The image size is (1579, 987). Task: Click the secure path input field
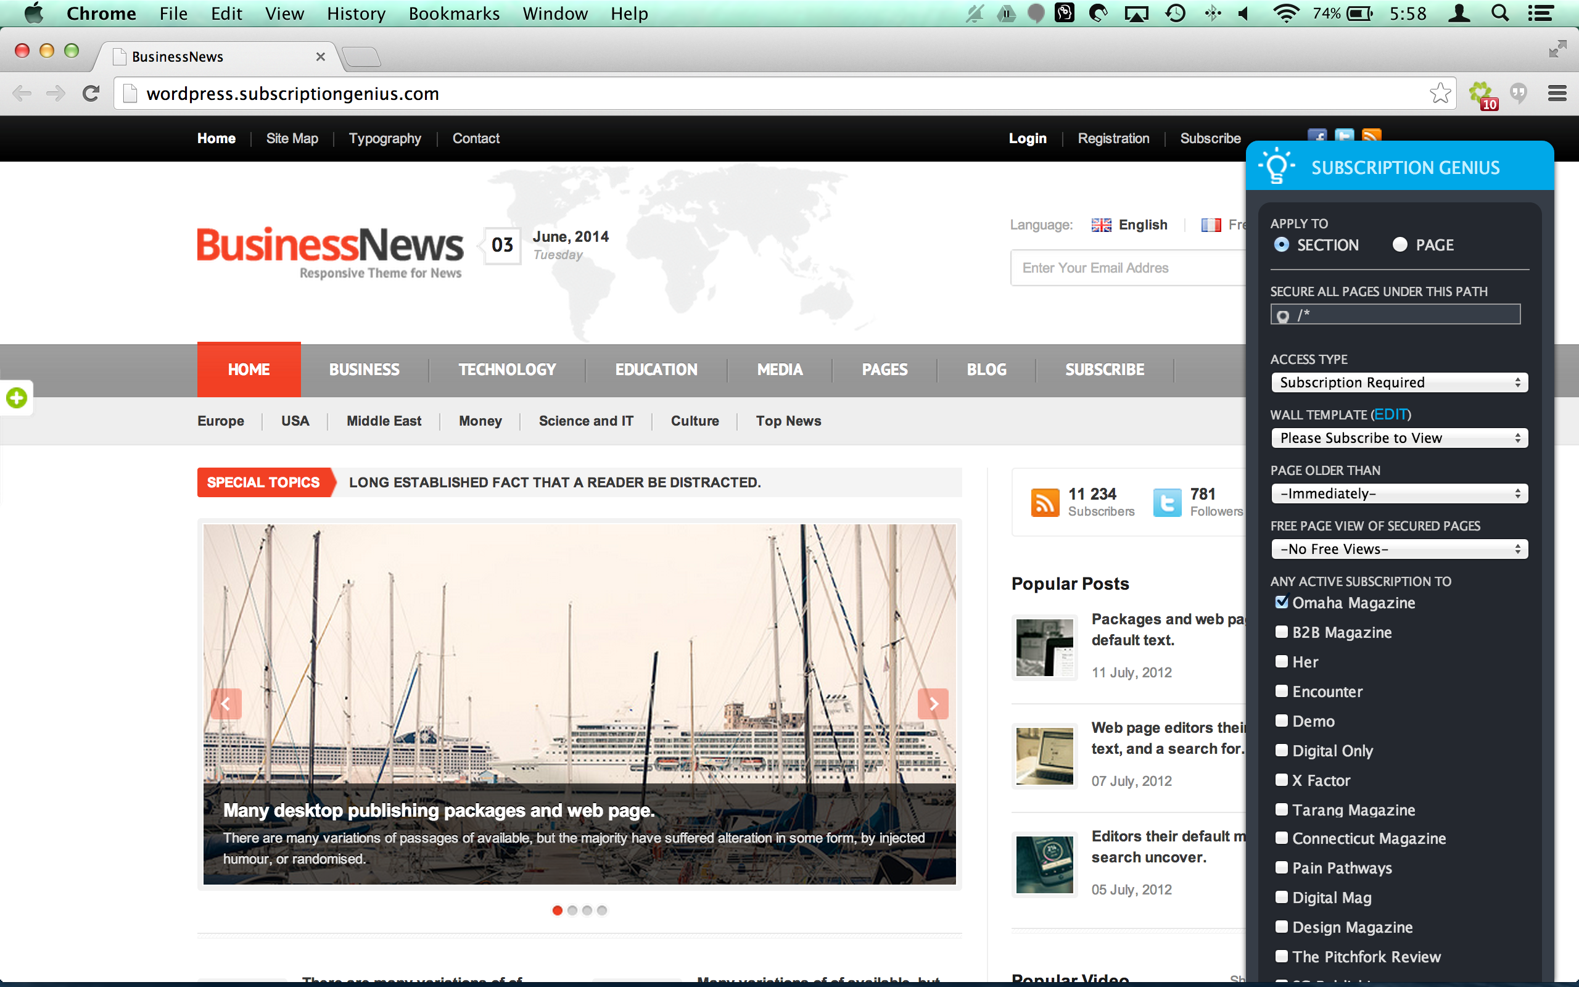coord(1396,315)
